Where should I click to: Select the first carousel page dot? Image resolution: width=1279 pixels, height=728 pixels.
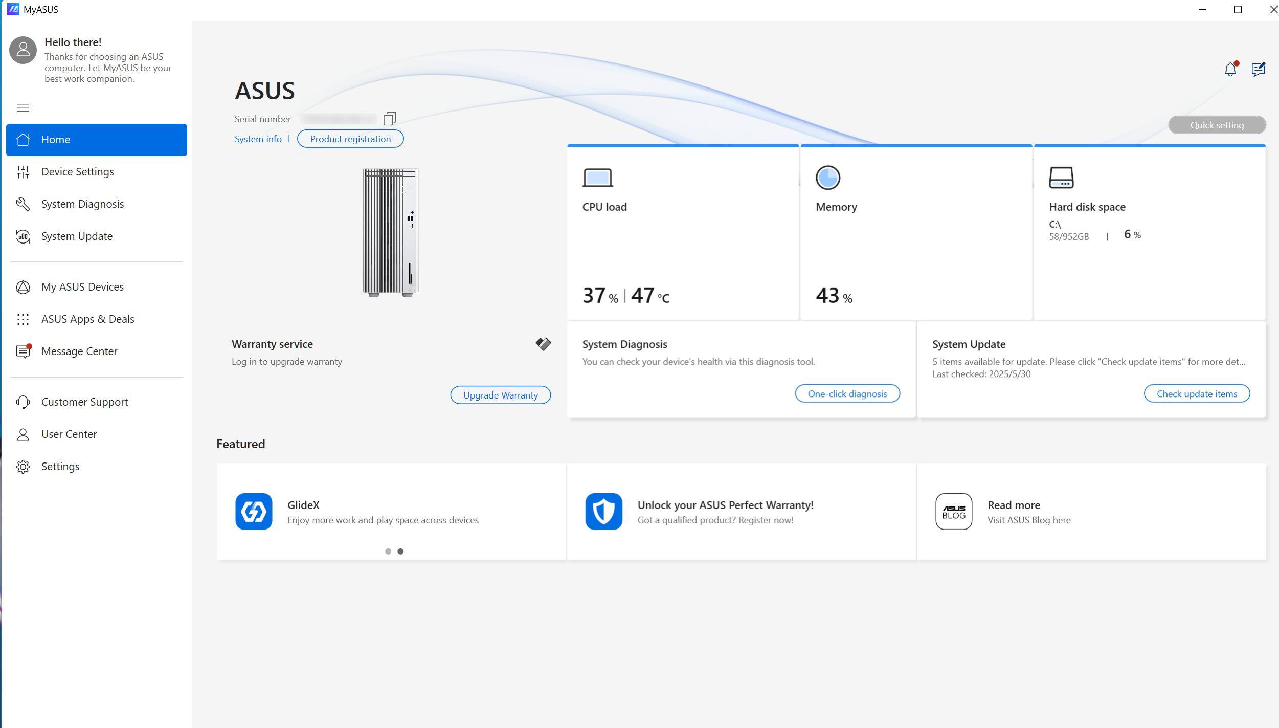[x=388, y=551]
